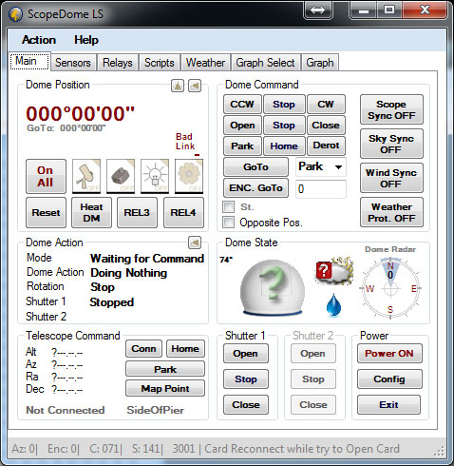Rotate dome CCW
This screenshot has width=454, height=466.
tap(242, 104)
